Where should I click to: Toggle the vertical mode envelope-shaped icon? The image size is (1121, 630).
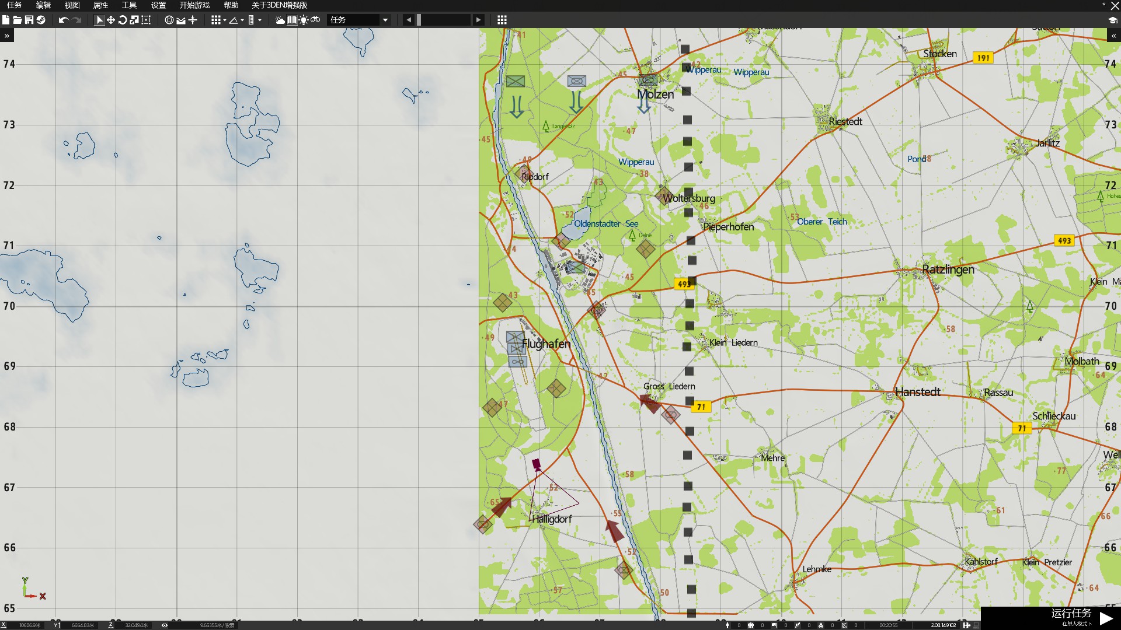[x=181, y=20]
